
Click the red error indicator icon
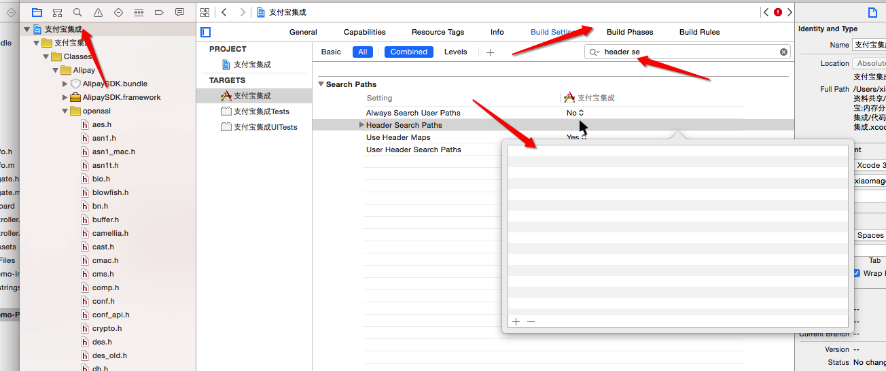pyautogui.click(x=778, y=12)
